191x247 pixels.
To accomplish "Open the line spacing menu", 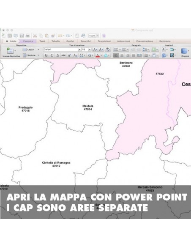I will click(146, 49).
